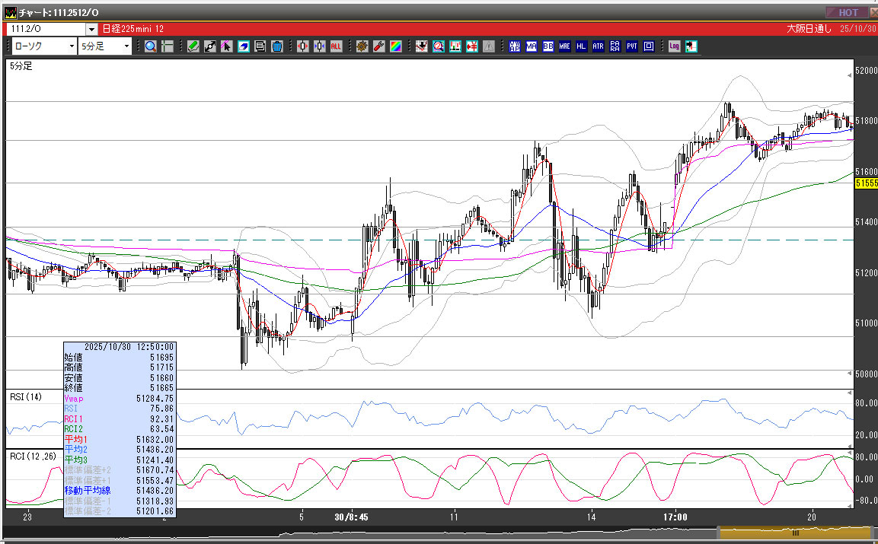Toggle the ATR indicator button
The image size is (878, 544).
coord(598,46)
